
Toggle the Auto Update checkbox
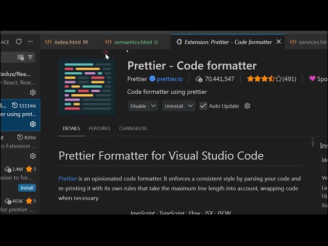pyautogui.click(x=203, y=106)
